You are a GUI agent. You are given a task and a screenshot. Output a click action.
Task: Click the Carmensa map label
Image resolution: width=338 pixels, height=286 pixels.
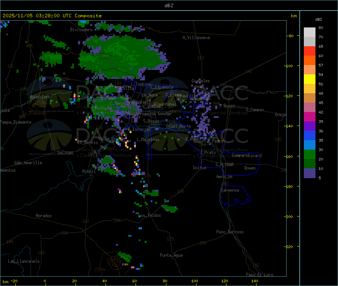click(230, 190)
